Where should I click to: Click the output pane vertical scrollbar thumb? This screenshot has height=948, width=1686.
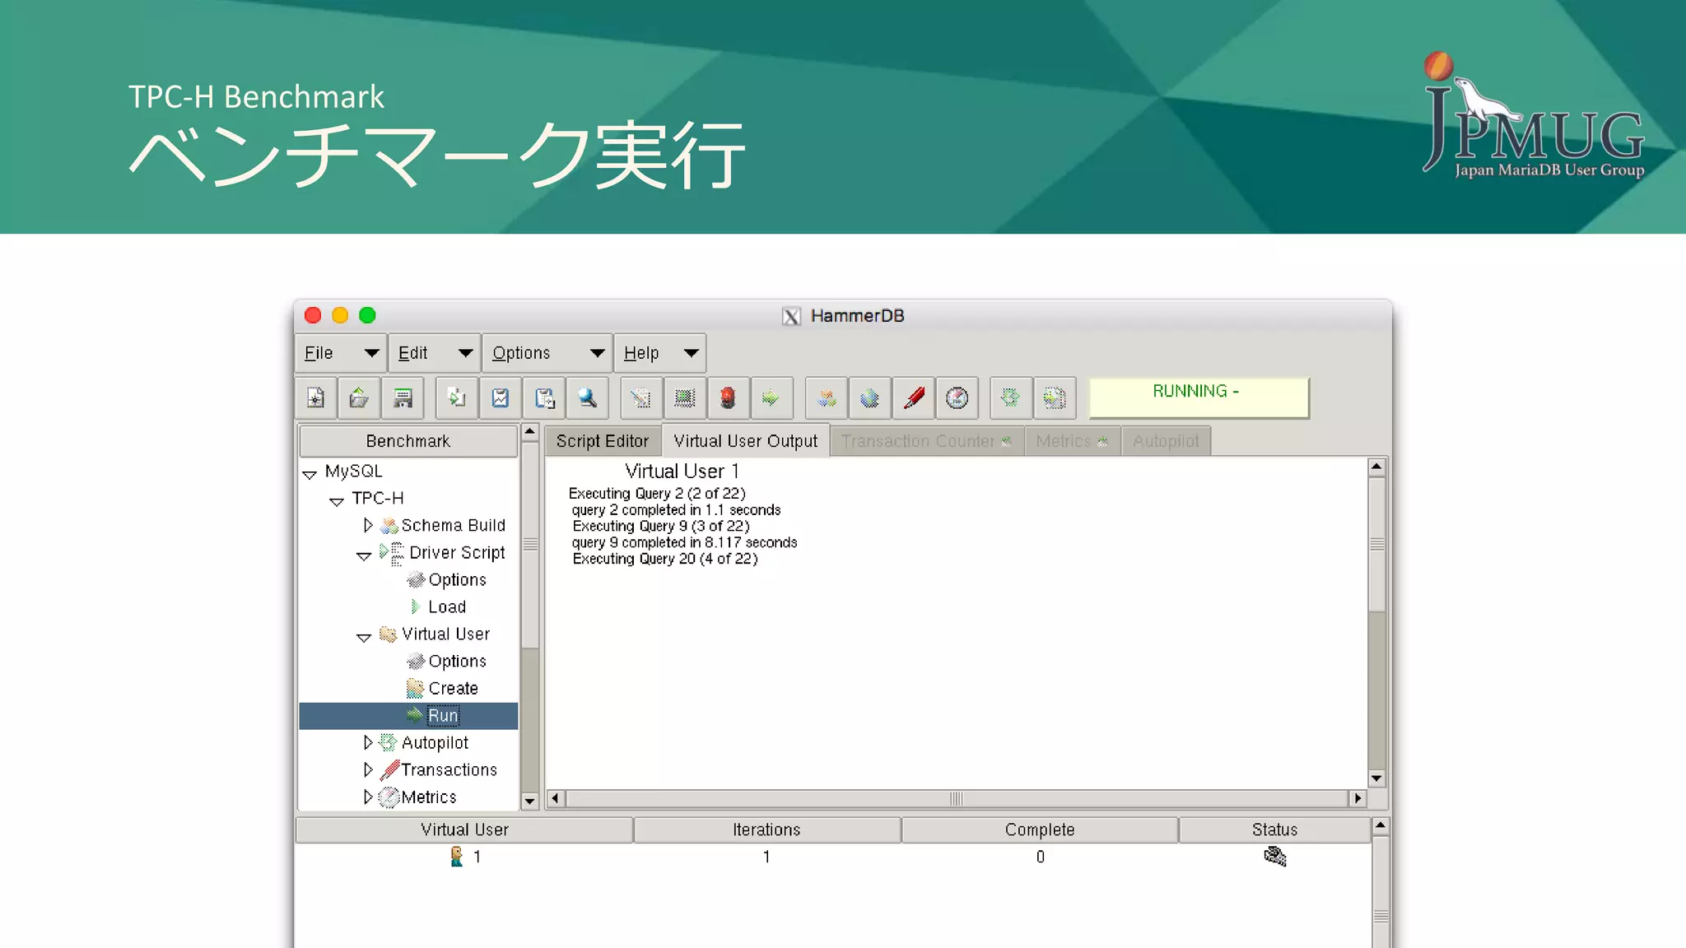click(x=1376, y=544)
